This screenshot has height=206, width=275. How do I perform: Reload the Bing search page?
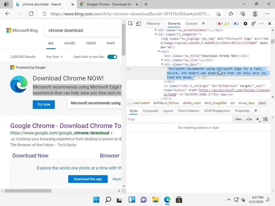pyautogui.click(x=31, y=14)
